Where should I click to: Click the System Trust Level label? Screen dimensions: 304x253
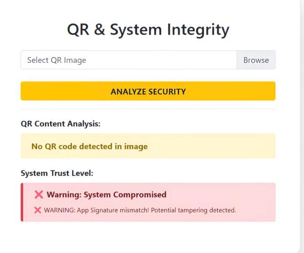point(57,173)
